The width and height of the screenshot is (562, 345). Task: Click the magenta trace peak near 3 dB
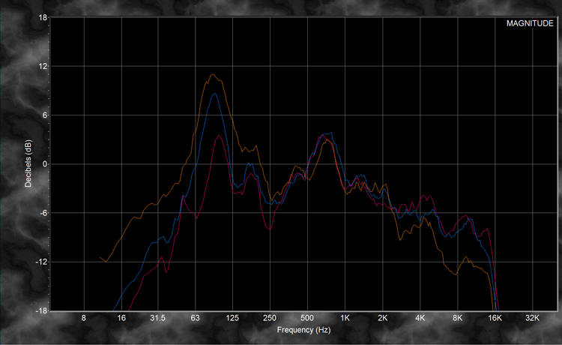point(219,136)
